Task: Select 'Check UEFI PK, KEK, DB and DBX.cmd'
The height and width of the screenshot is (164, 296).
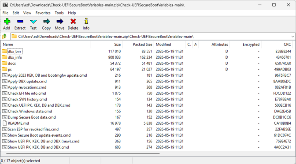Action: click(39, 105)
